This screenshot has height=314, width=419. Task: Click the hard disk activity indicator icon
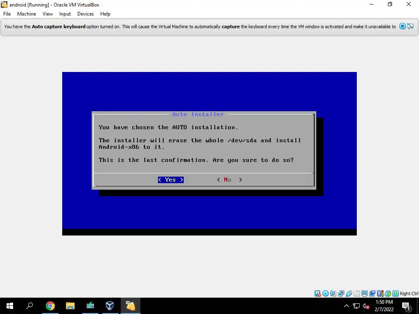point(318,294)
